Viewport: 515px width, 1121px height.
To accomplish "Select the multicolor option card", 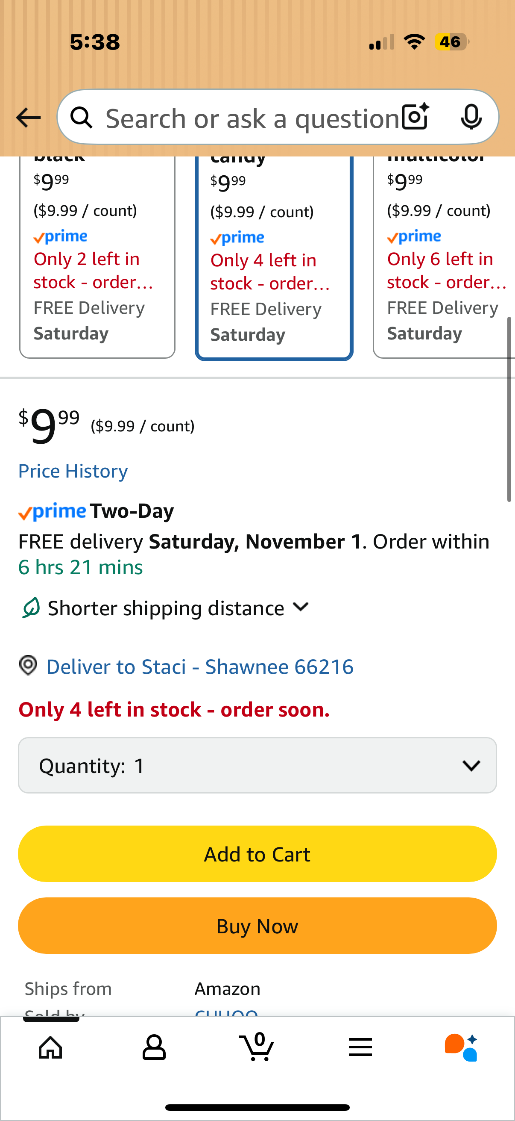I will click(444, 257).
